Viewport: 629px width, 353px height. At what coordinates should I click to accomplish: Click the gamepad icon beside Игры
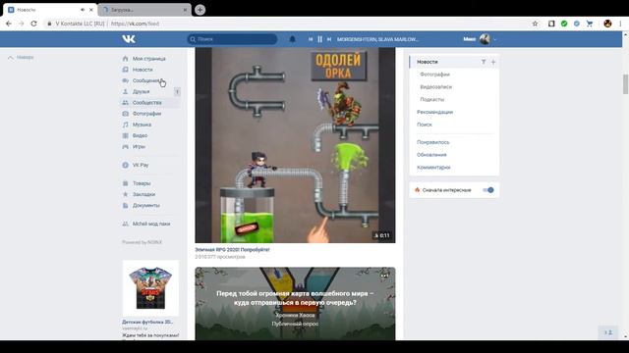(x=125, y=146)
